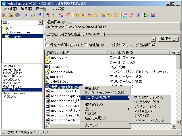
Task: Open the c: drive selector dropdown
Action: pyautogui.click(x=40, y=23)
